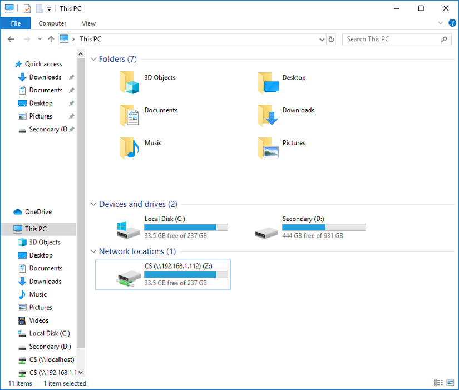
Task: Open the Downloads folder icon in Folders
Action: pos(268,115)
